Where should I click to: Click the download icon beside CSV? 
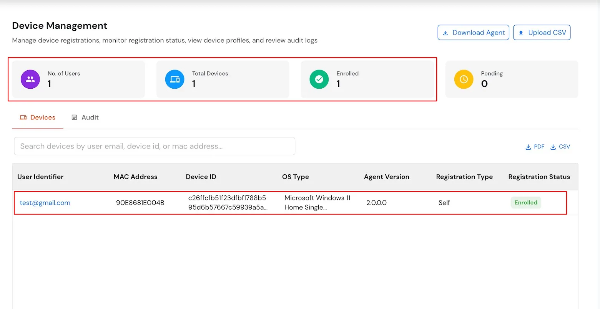click(x=553, y=146)
